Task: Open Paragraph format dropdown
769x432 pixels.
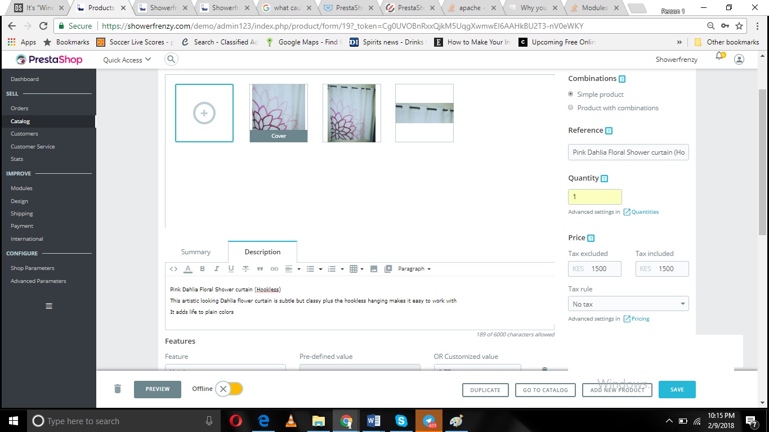Action: pos(414,269)
